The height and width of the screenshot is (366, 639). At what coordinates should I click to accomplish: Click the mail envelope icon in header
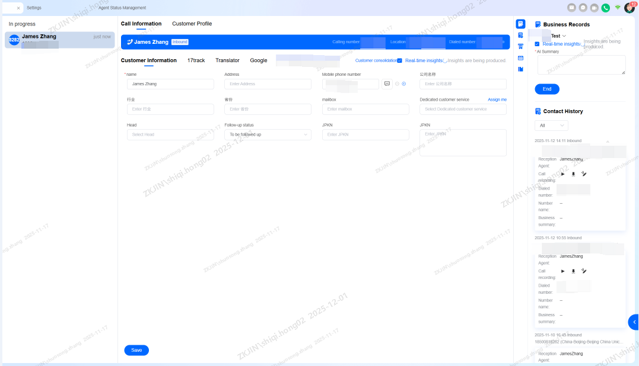(571, 8)
